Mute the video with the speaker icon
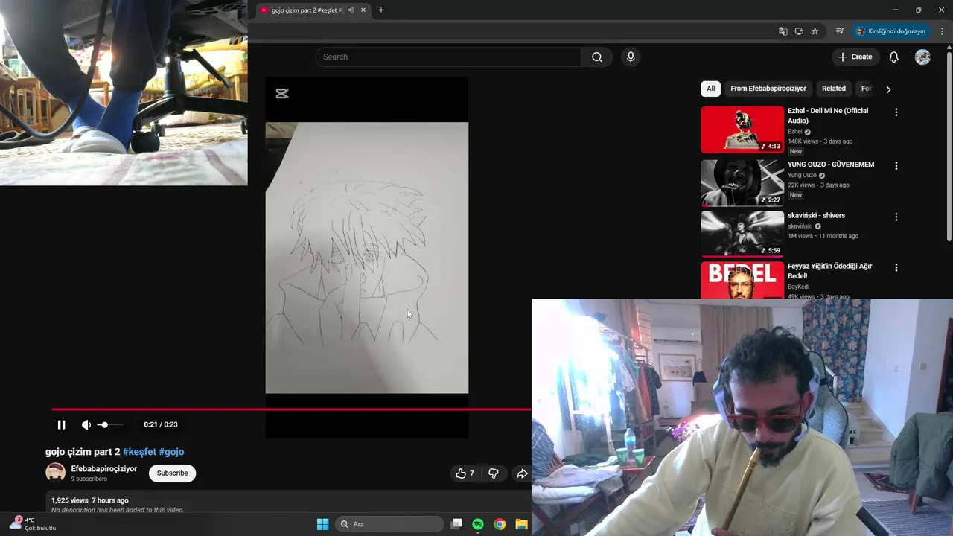 86,424
